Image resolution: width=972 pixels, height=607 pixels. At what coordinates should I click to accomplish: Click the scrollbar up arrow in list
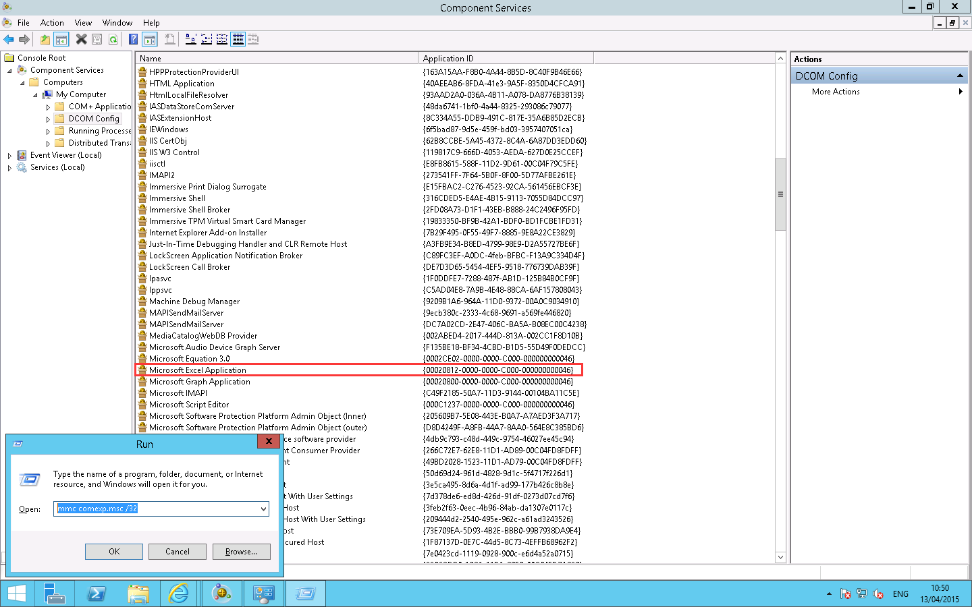[780, 58]
